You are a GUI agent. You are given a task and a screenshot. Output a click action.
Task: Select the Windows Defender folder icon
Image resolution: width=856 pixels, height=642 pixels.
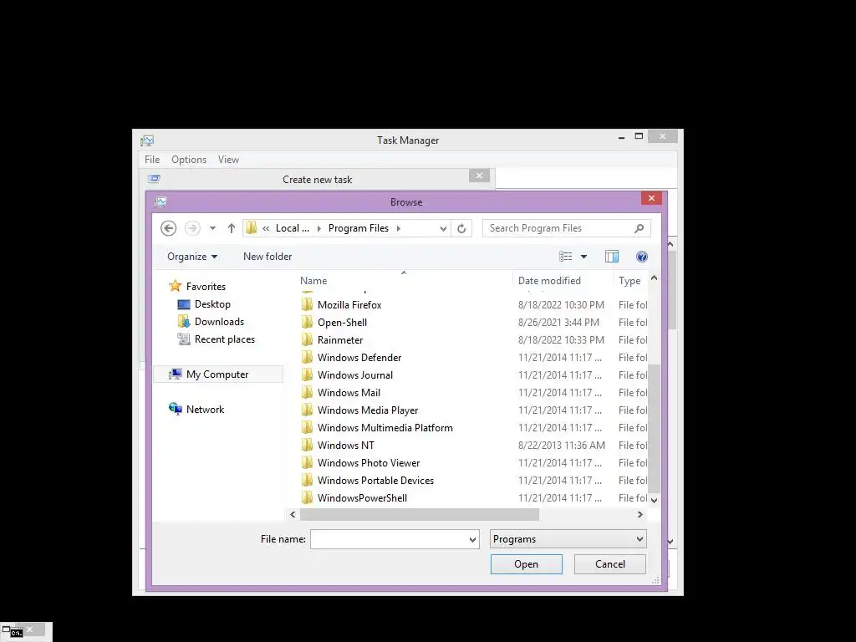click(307, 357)
